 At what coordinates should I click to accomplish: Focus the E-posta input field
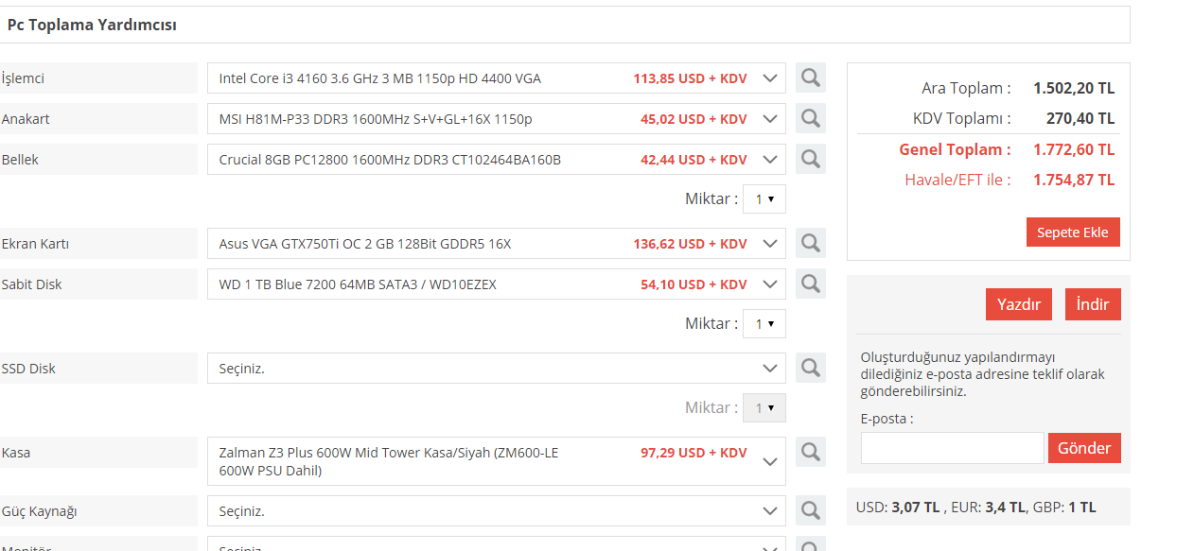pyautogui.click(x=952, y=448)
